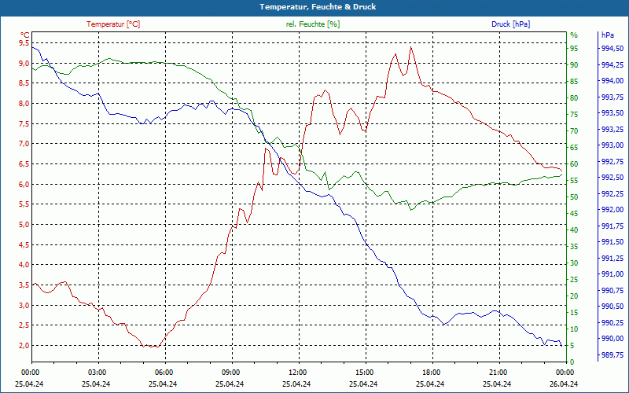Click the chart title Temperatur, Feuchte & Druck
Image resolution: width=629 pixels, height=393 pixels.
318,7
